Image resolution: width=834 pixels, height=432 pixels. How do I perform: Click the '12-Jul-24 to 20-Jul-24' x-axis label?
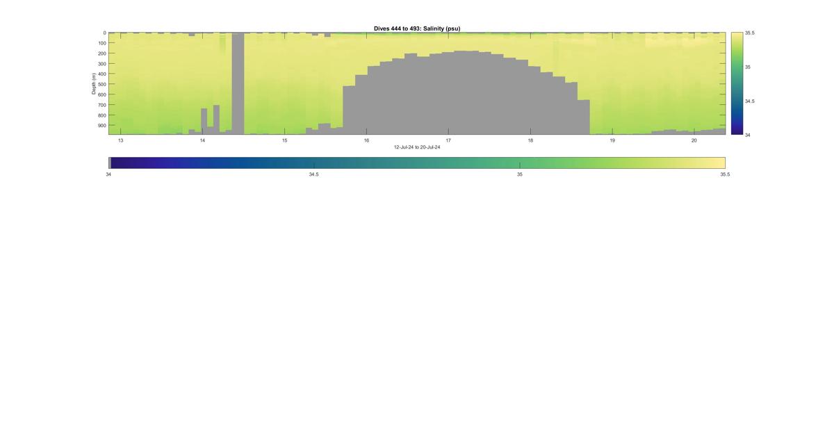tap(417, 147)
